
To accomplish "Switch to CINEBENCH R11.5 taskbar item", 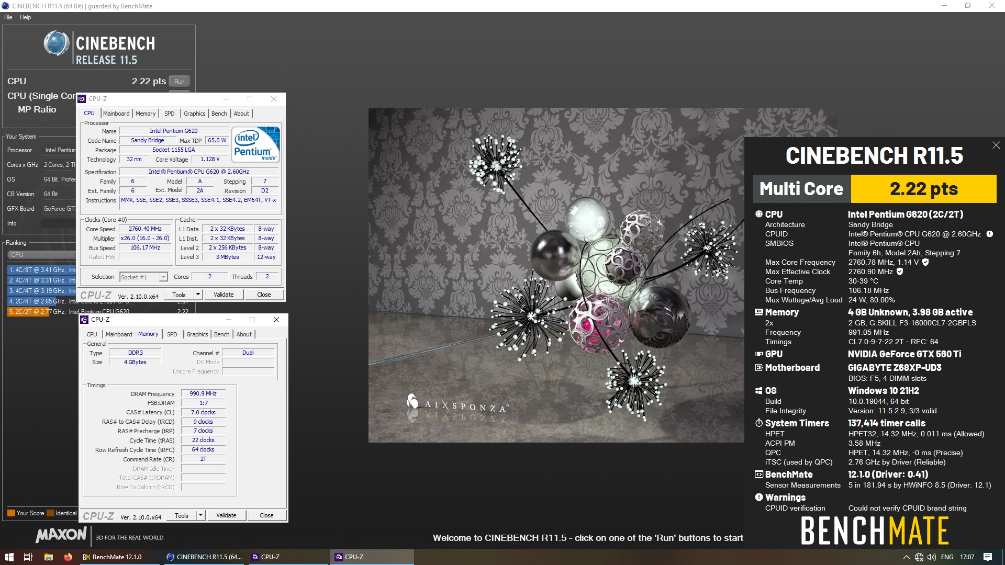I will (204, 557).
